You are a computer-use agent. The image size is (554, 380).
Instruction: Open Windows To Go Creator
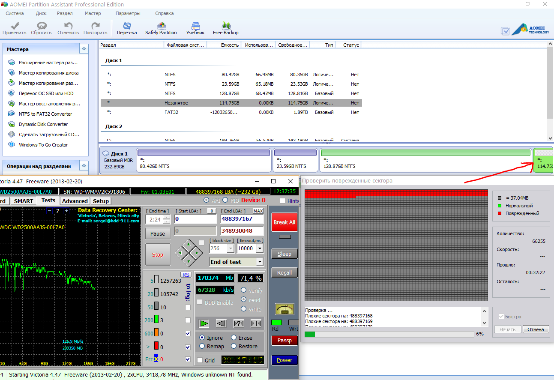point(38,145)
